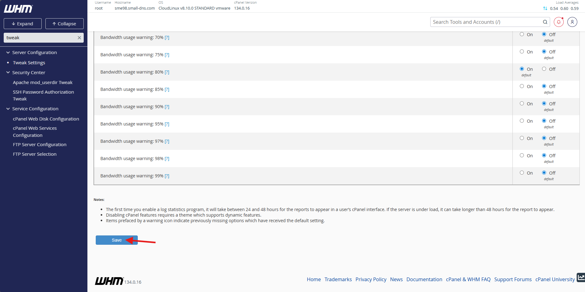Collapse the Server Configuration section

[8, 53]
